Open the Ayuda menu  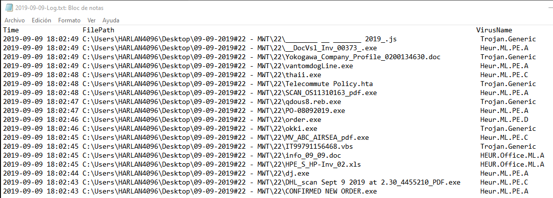111,20
